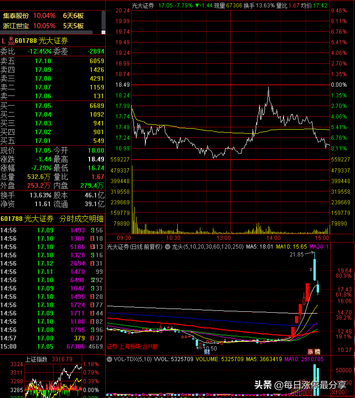355x398 pixels.
Task: Open the 证券 sector link
Action: tap(112, 346)
